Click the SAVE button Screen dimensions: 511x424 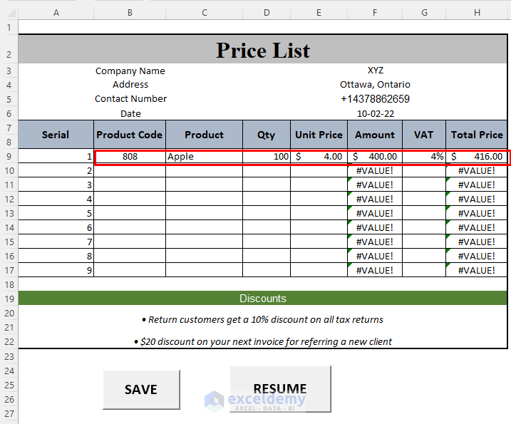141,390
